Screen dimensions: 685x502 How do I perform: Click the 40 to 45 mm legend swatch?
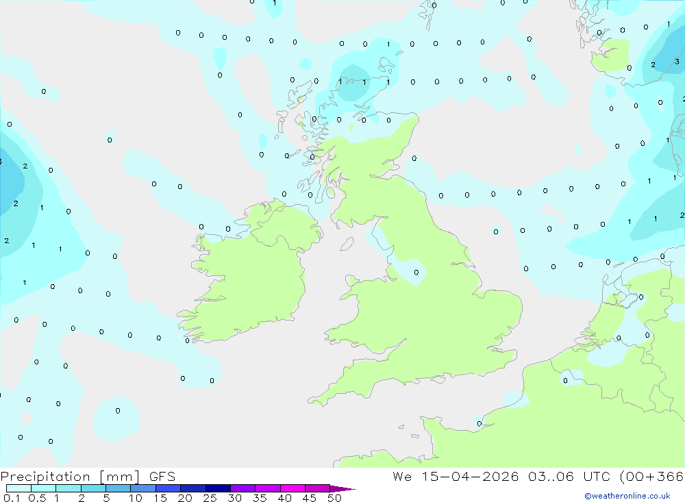pyautogui.click(x=292, y=488)
